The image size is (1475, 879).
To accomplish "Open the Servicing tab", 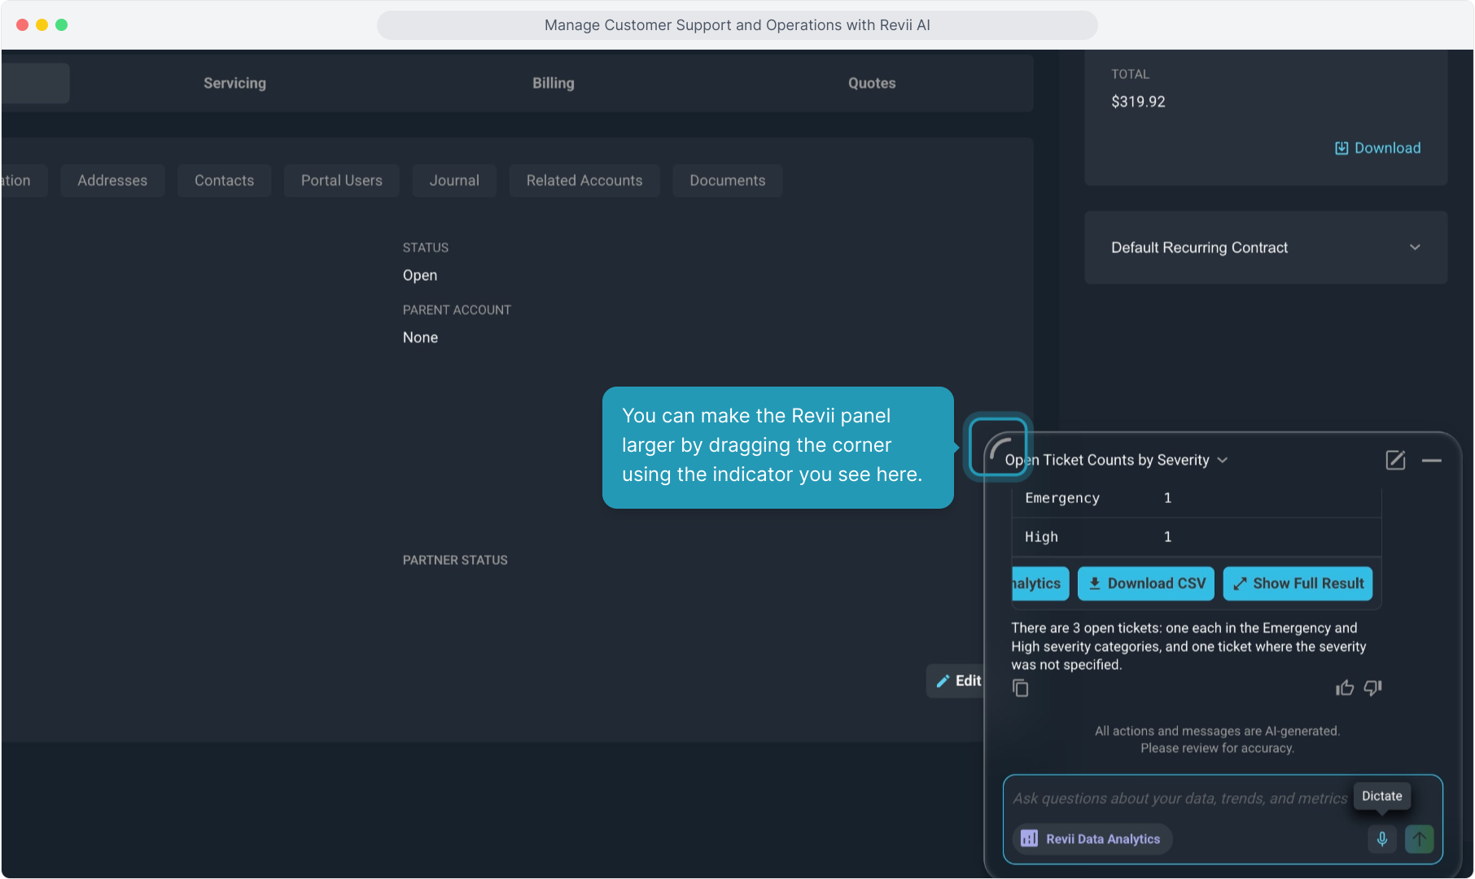I will 234,83.
